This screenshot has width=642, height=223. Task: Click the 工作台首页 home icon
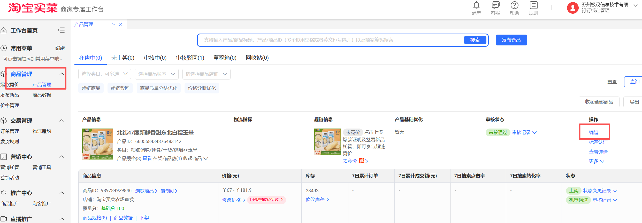pyautogui.click(x=4, y=30)
